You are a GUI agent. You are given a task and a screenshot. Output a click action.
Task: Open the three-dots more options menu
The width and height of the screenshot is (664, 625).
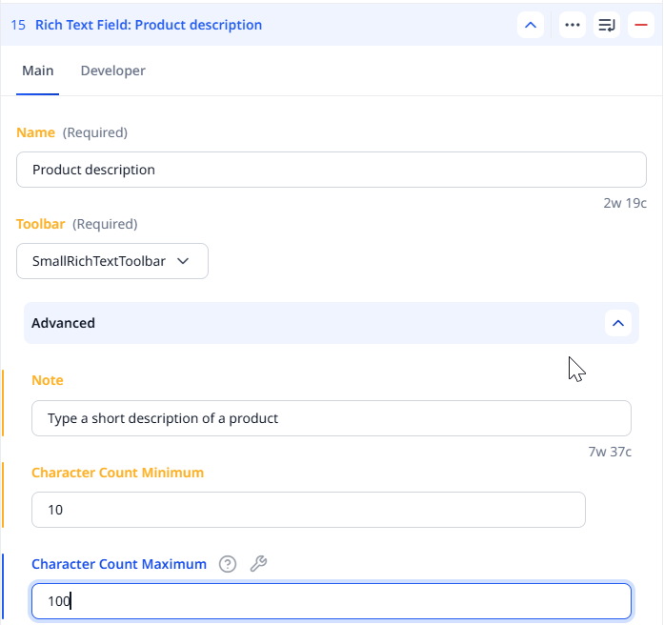click(x=573, y=25)
